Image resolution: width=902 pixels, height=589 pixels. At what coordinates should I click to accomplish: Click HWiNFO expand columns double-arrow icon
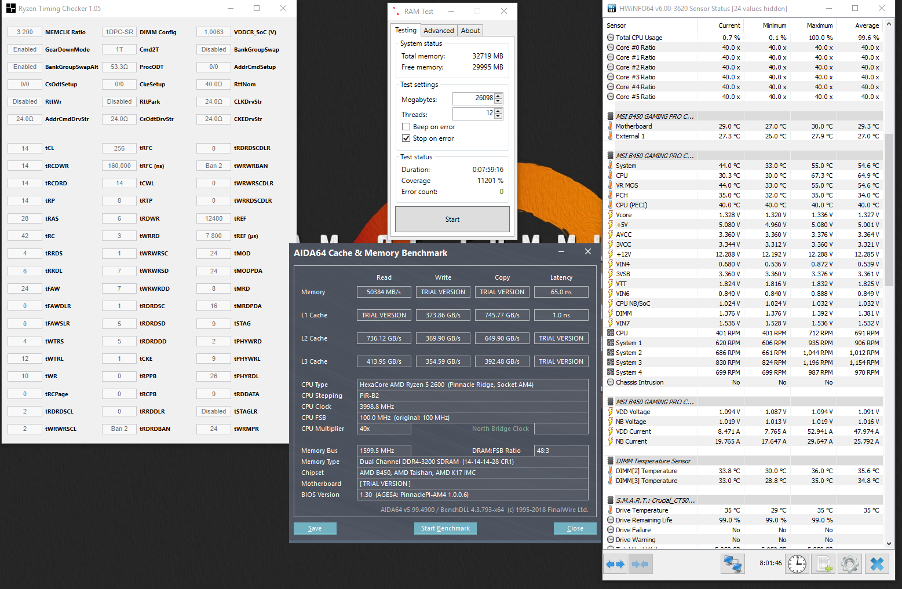[x=615, y=564]
